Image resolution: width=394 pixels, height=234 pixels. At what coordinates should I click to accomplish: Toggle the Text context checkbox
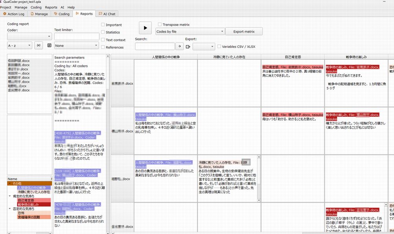pyautogui.click(x=103, y=40)
